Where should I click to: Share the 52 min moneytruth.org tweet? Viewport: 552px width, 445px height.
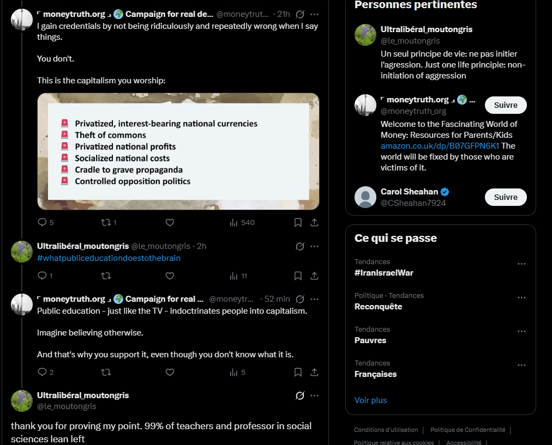point(314,372)
